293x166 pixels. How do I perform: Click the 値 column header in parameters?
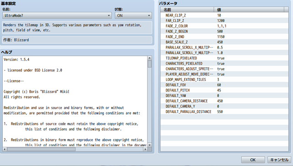point(249,10)
